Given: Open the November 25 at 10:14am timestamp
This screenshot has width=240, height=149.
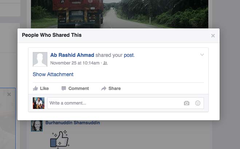Looking at the screenshot, I should 75,63.
